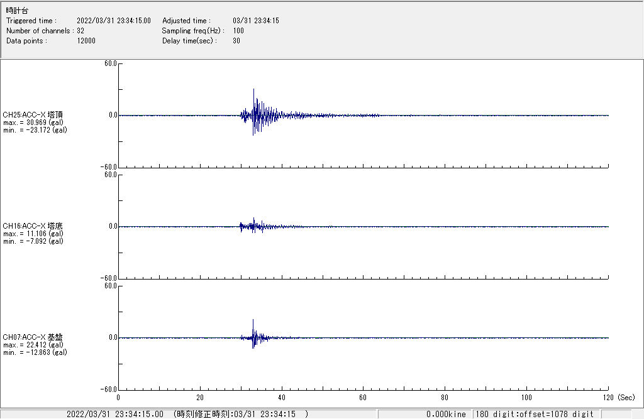Click the min. = -12.863 (gal) reading
Viewport: 644px width, 419px height.
(35, 352)
